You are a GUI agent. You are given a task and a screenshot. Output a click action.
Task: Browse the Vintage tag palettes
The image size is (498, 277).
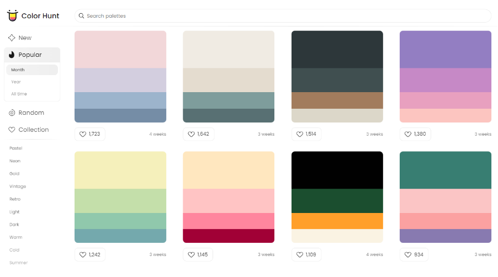click(x=18, y=187)
